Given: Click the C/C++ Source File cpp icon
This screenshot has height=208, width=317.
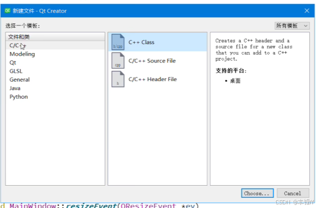Looking at the screenshot, I should pos(118,61).
